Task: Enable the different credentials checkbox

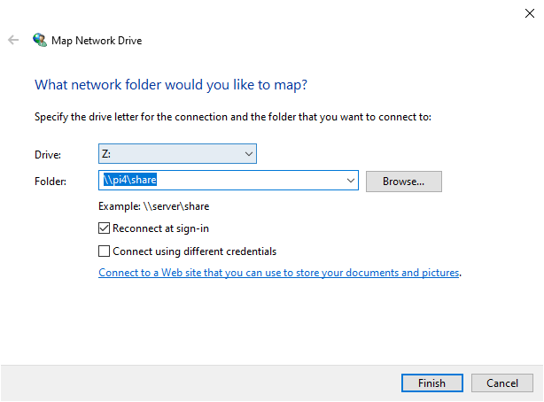Action: click(x=105, y=251)
